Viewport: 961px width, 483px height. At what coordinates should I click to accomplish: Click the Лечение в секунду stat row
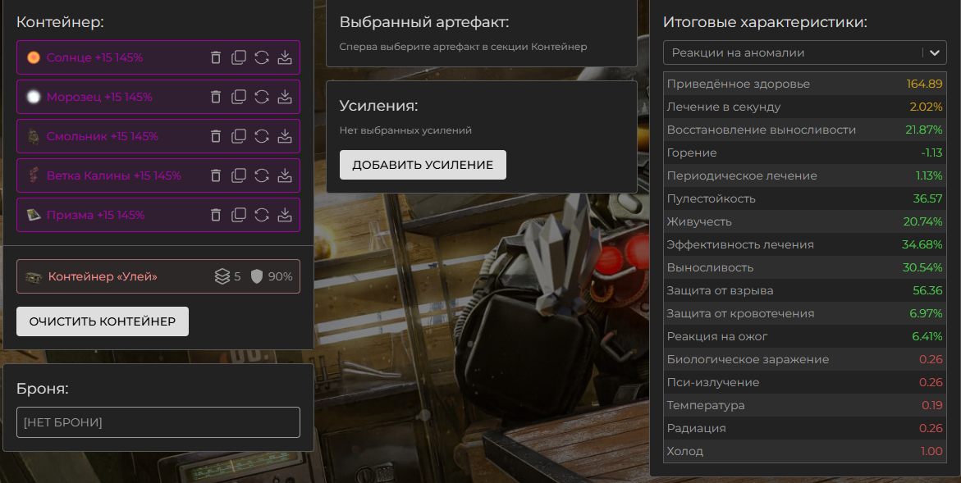pyautogui.click(x=805, y=107)
